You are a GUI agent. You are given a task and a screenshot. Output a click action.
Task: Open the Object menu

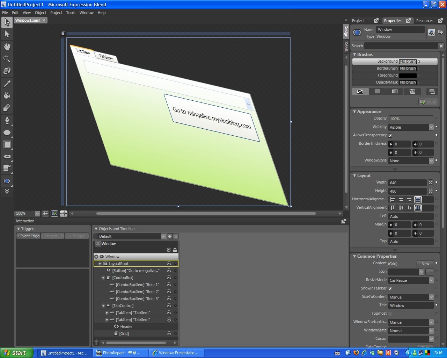point(41,13)
